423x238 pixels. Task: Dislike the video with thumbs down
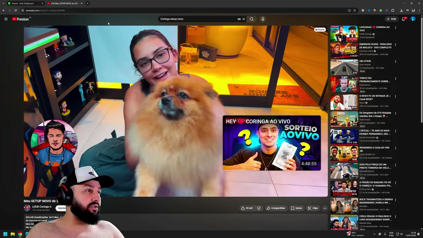259,208
